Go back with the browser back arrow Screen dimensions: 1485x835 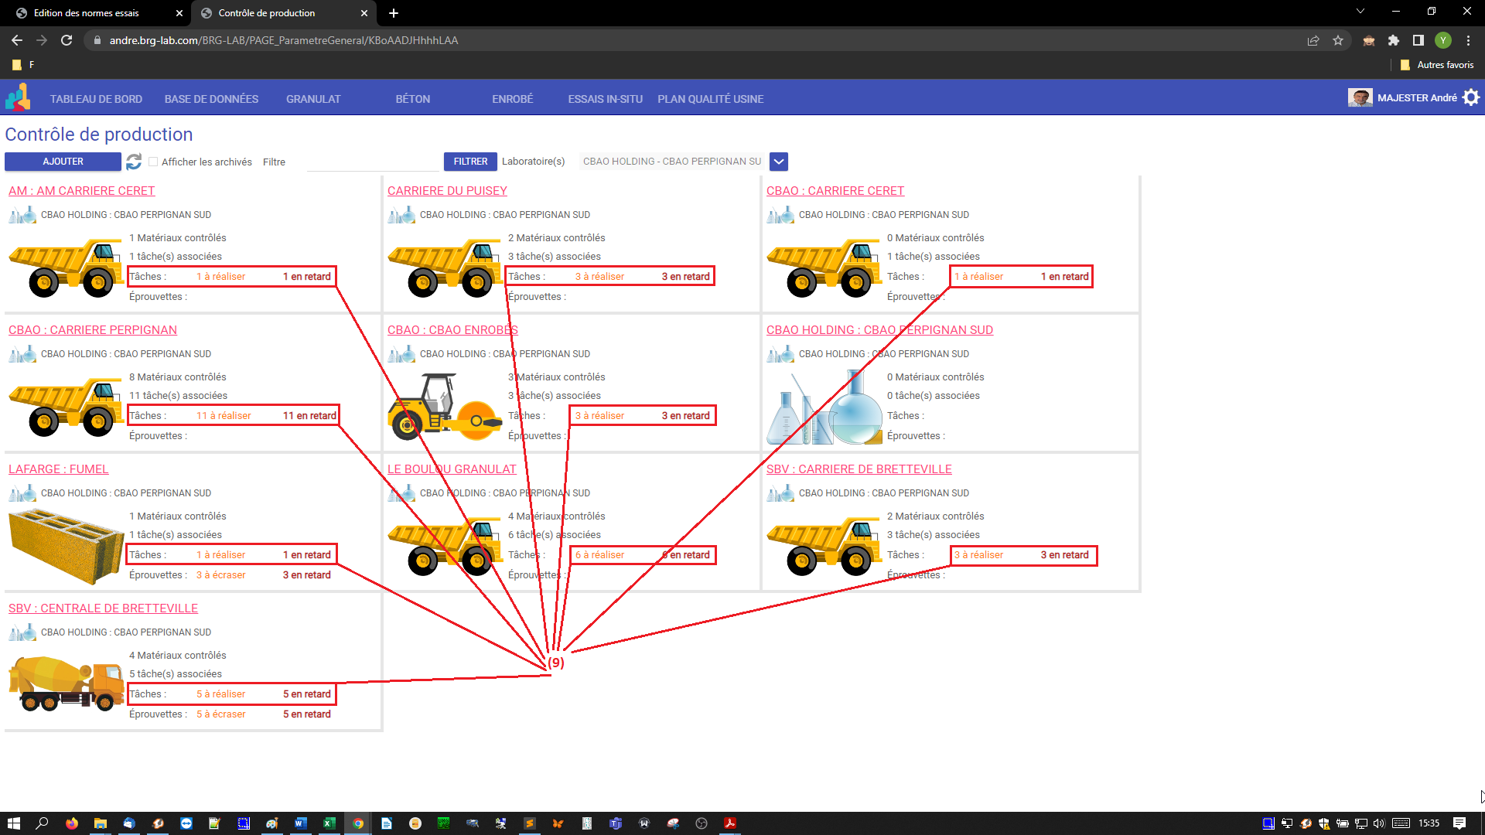tap(17, 40)
